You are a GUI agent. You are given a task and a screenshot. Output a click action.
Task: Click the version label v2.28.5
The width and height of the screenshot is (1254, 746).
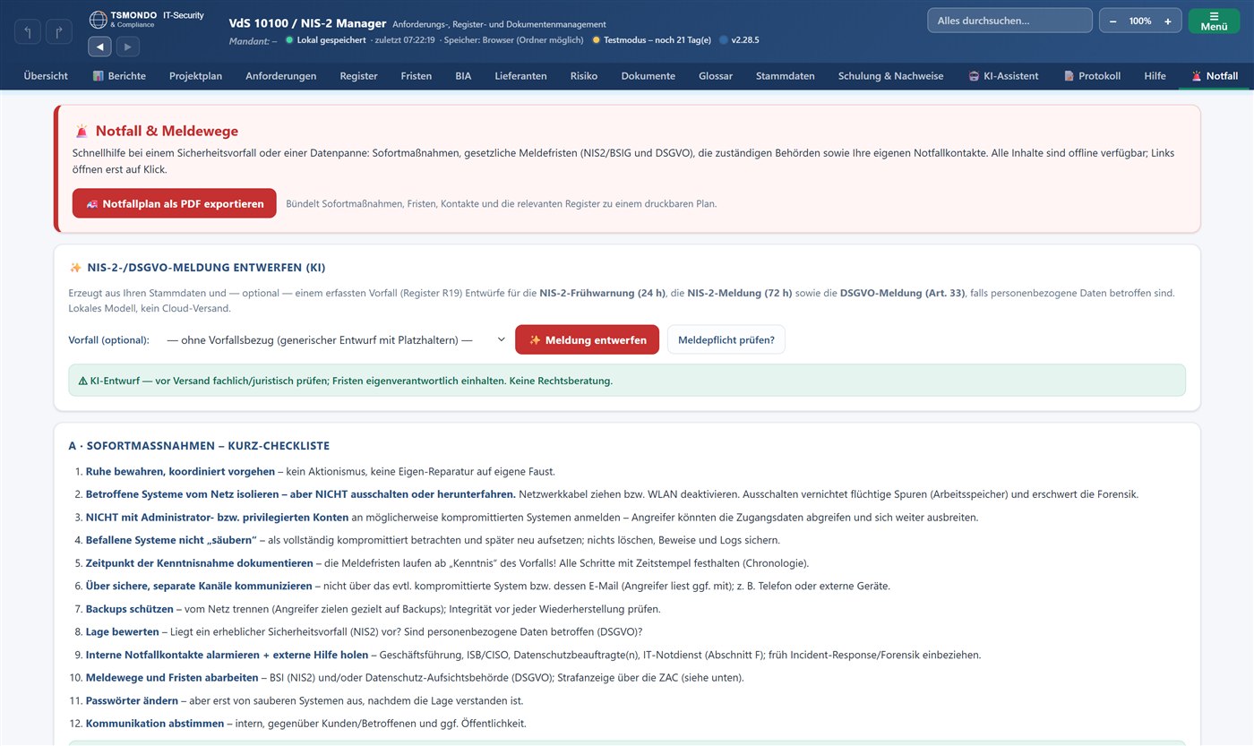click(740, 40)
